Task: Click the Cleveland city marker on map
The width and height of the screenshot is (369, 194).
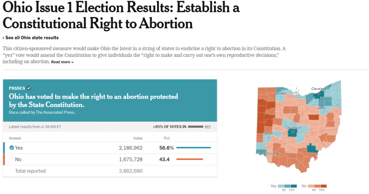Action: (319, 93)
